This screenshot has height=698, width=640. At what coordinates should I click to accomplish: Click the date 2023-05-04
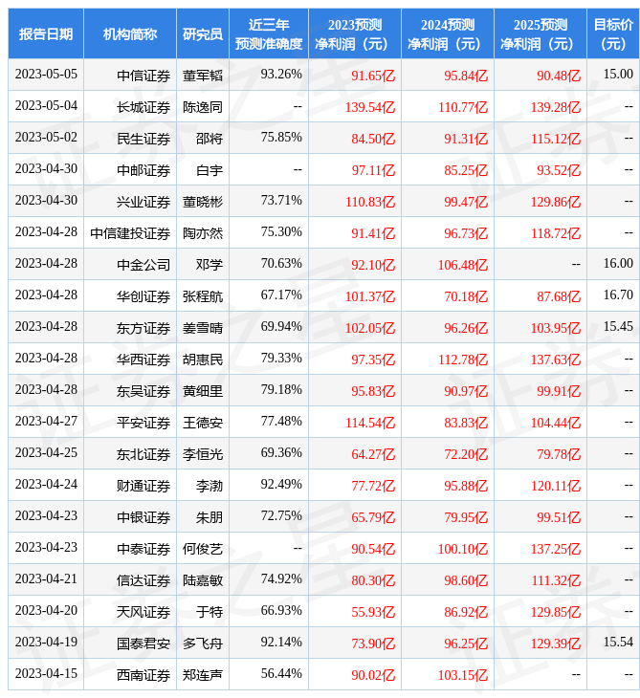(46, 105)
